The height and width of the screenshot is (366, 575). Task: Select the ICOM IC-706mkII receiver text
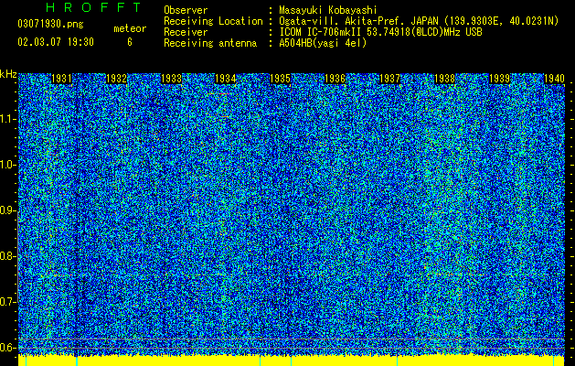380,32
